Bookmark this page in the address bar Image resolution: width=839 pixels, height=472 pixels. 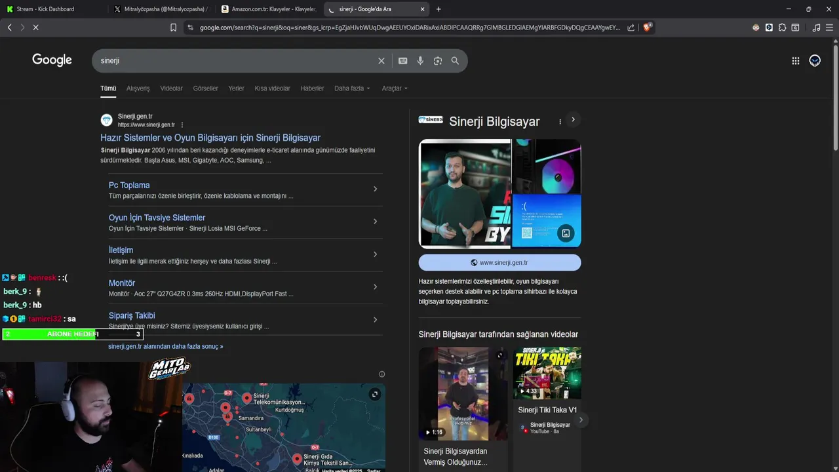click(x=173, y=28)
